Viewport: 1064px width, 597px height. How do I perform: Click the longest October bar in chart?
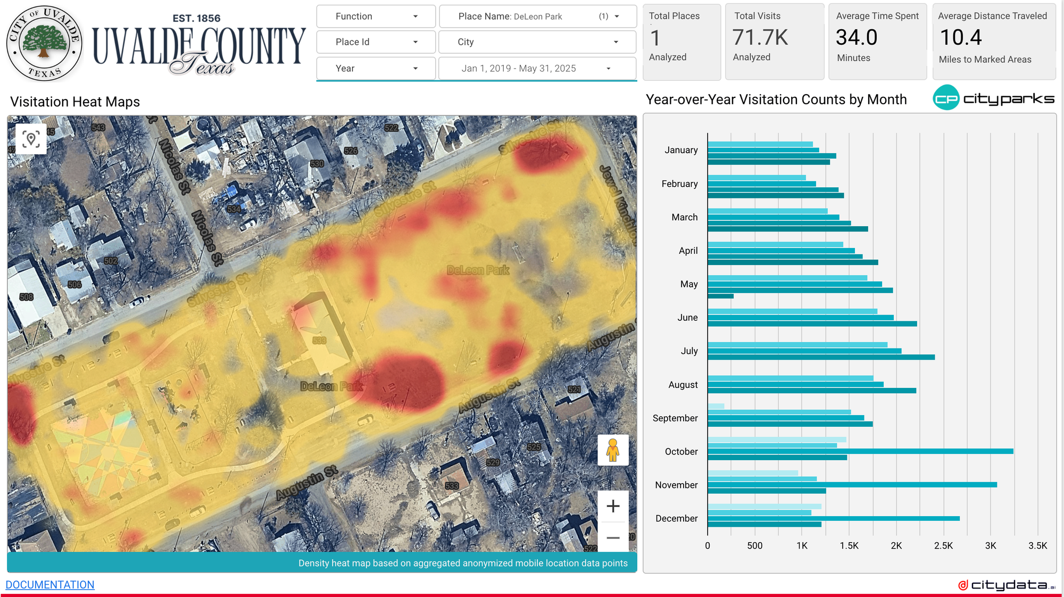(x=860, y=451)
